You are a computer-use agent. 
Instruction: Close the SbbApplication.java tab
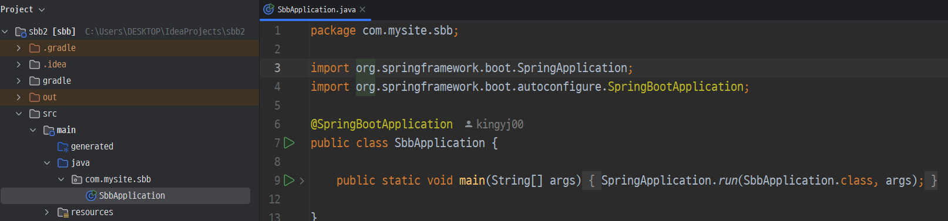tap(362, 9)
